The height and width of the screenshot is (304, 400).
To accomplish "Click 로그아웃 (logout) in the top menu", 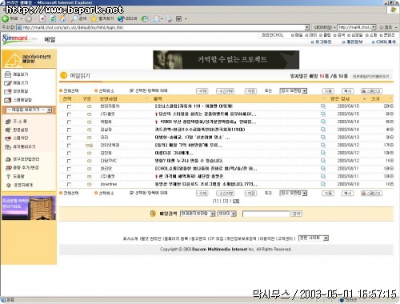I will point(323,42).
